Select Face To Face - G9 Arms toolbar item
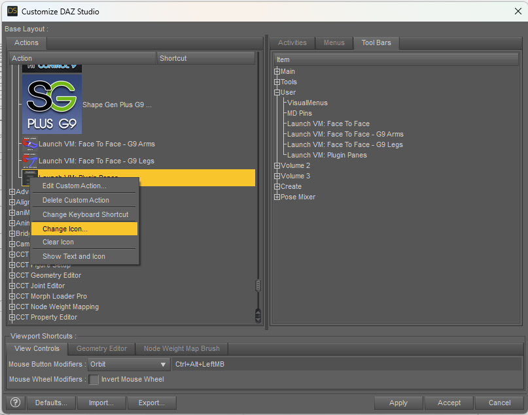Viewport: 528px width, 415px height. (345, 134)
